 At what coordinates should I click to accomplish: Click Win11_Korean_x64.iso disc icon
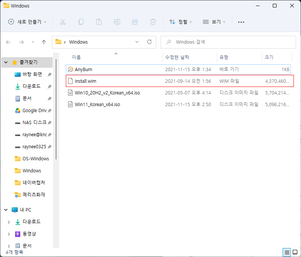pos(70,104)
